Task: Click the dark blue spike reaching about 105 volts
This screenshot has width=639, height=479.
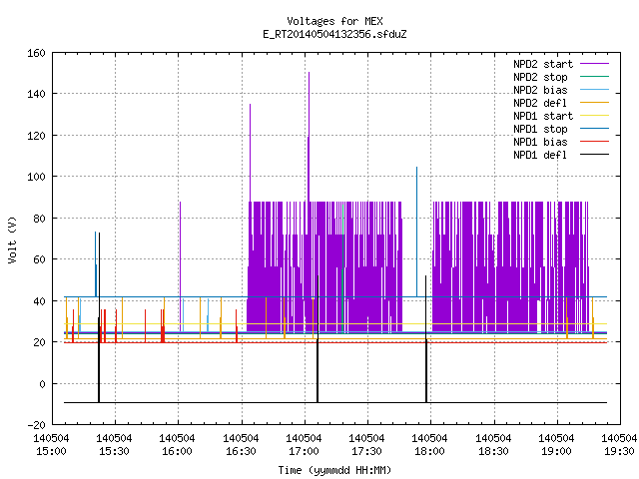Action: pyautogui.click(x=416, y=232)
